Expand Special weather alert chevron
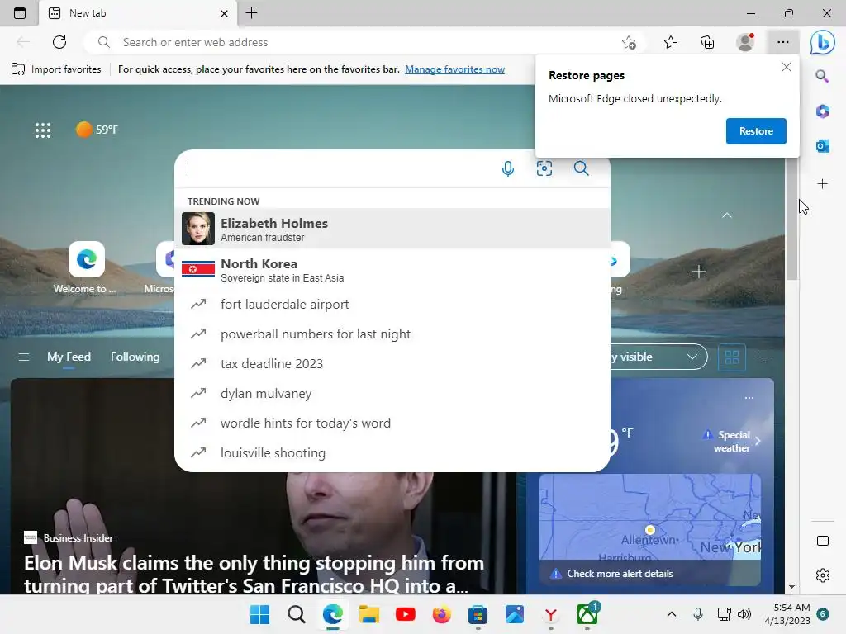846x634 pixels. pyautogui.click(x=758, y=441)
